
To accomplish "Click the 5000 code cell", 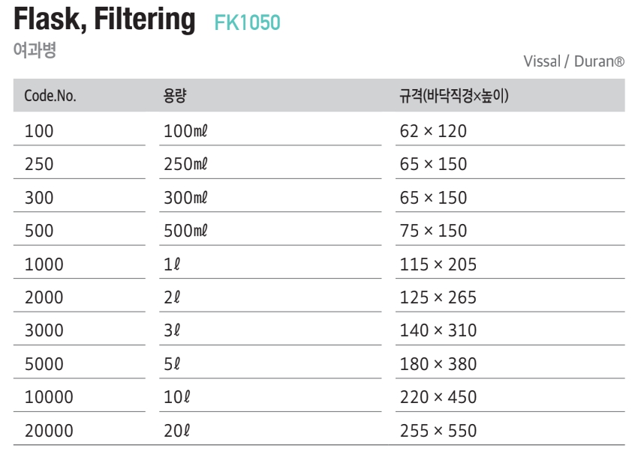I will (44, 364).
